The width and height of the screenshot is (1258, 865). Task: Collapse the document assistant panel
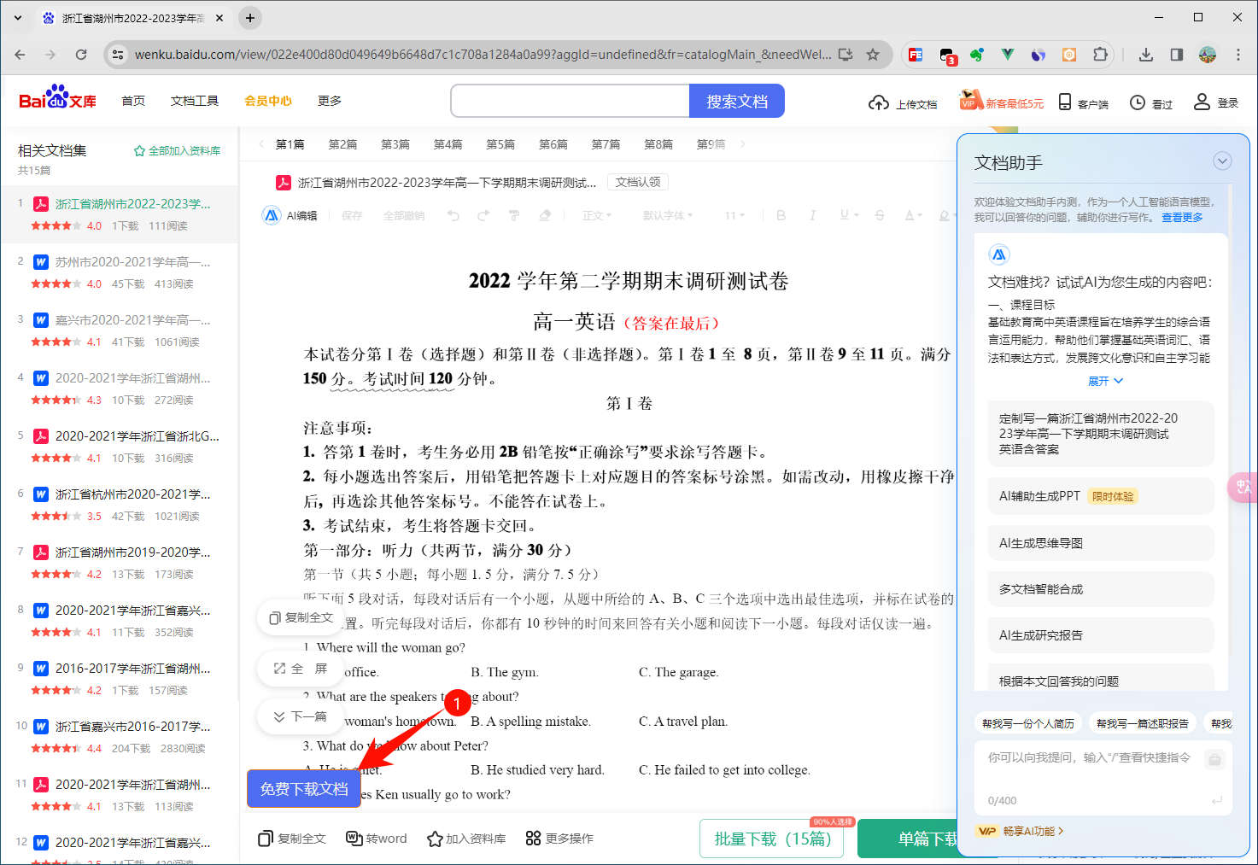point(1222,161)
